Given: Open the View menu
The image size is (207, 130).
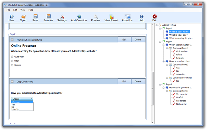Looking at the screenshot, I should (23, 10).
